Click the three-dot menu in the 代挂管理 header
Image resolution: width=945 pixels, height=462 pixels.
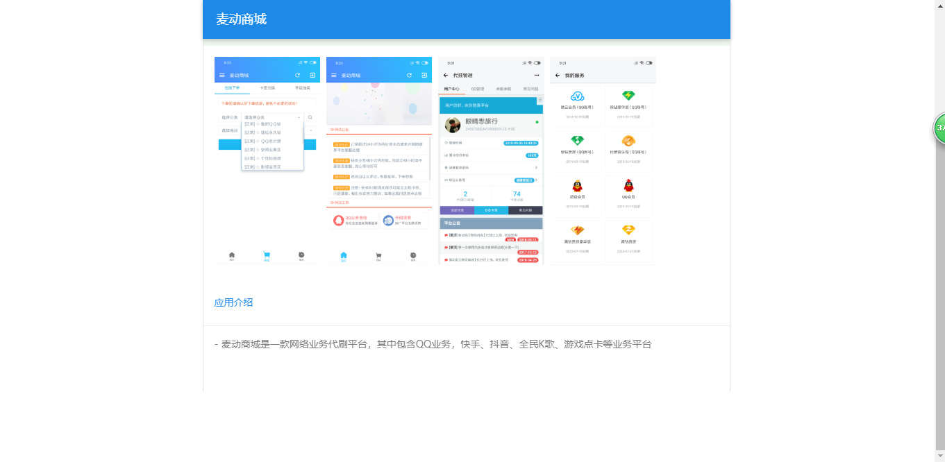click(536, 75)
